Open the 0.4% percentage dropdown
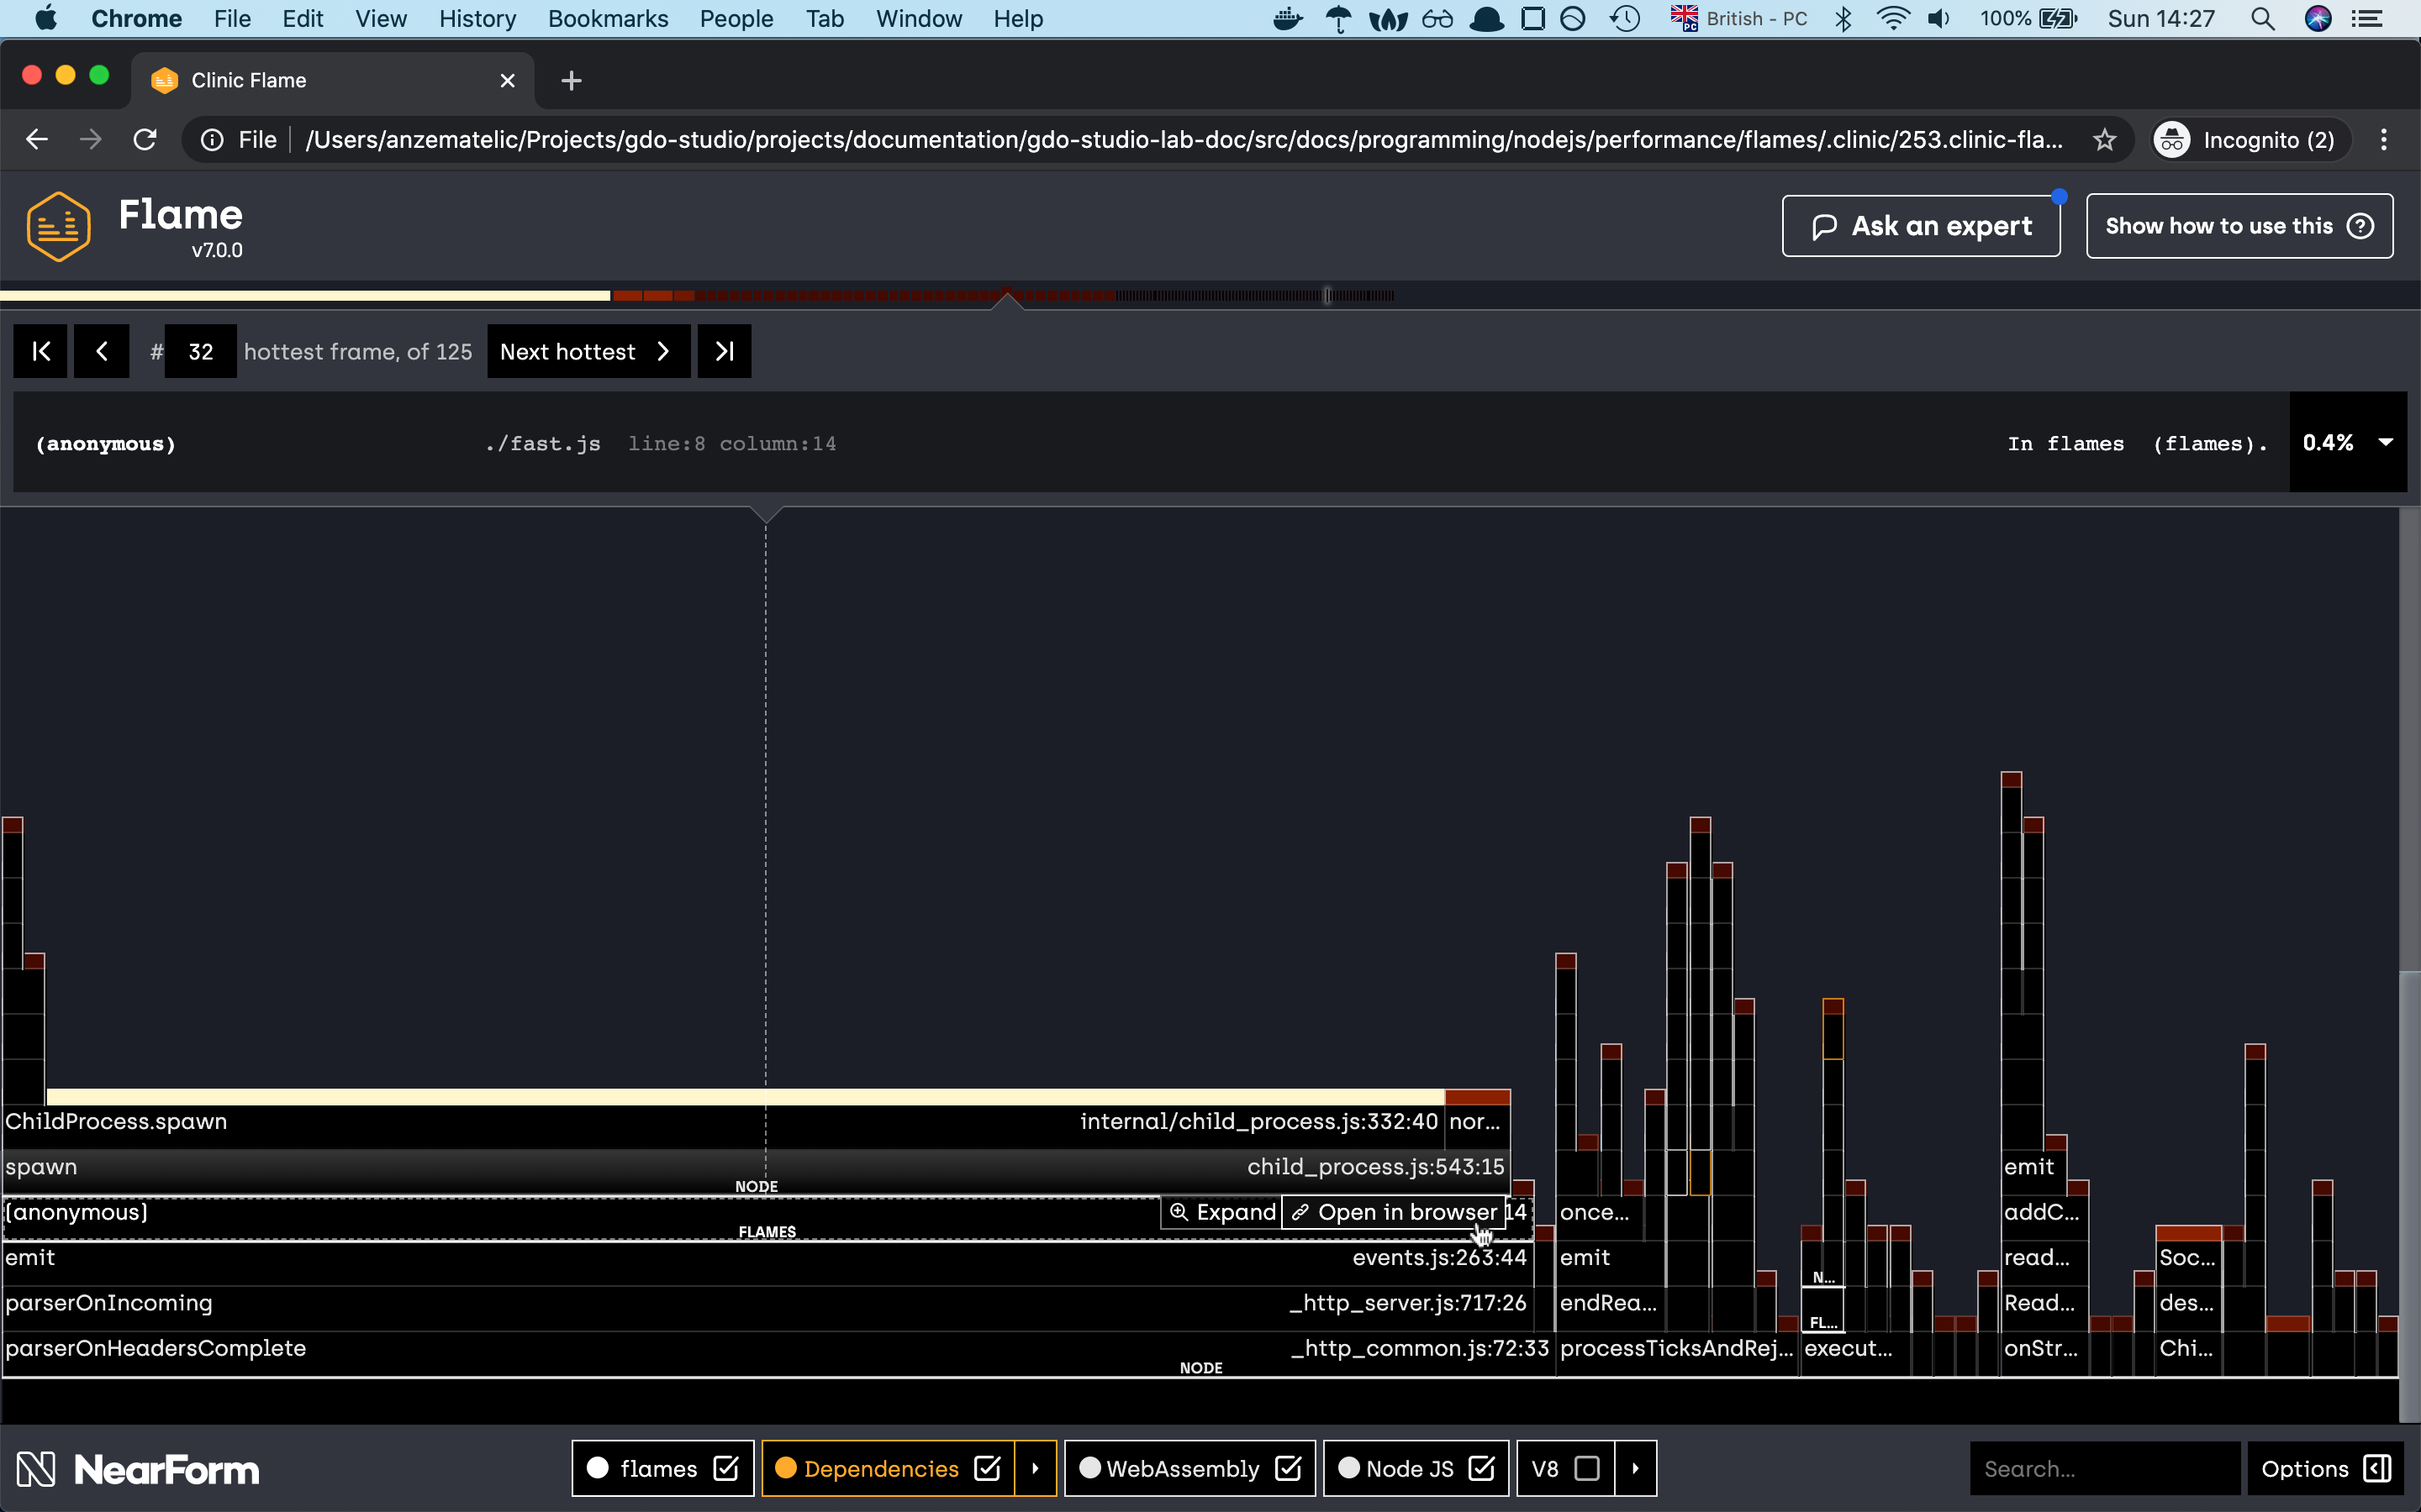The image size is (2421, 1512). tap(2386, 442)
